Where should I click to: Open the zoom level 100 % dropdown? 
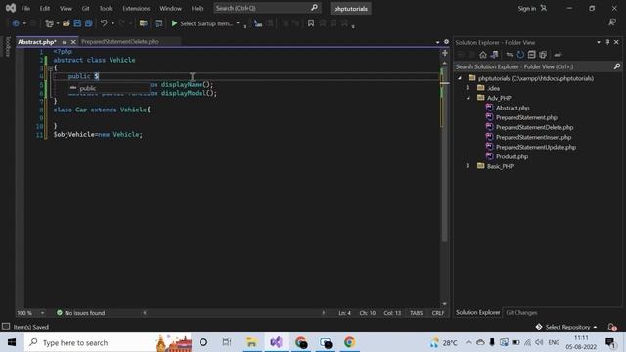coord(42,313)
